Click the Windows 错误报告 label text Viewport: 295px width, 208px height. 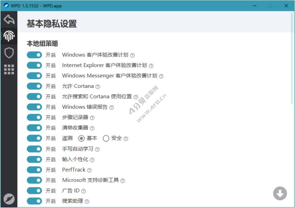coord(85,107)
